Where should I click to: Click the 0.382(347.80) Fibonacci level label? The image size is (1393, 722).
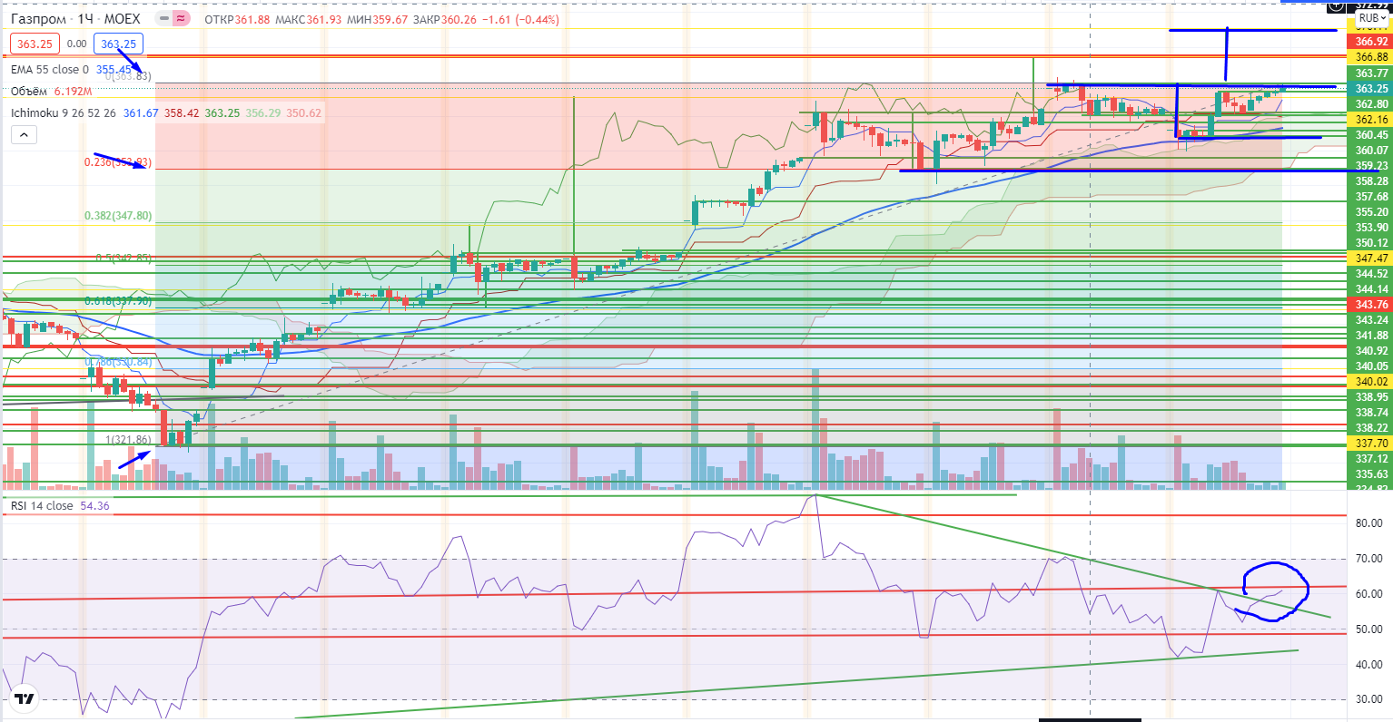click(x=118, y=216)
